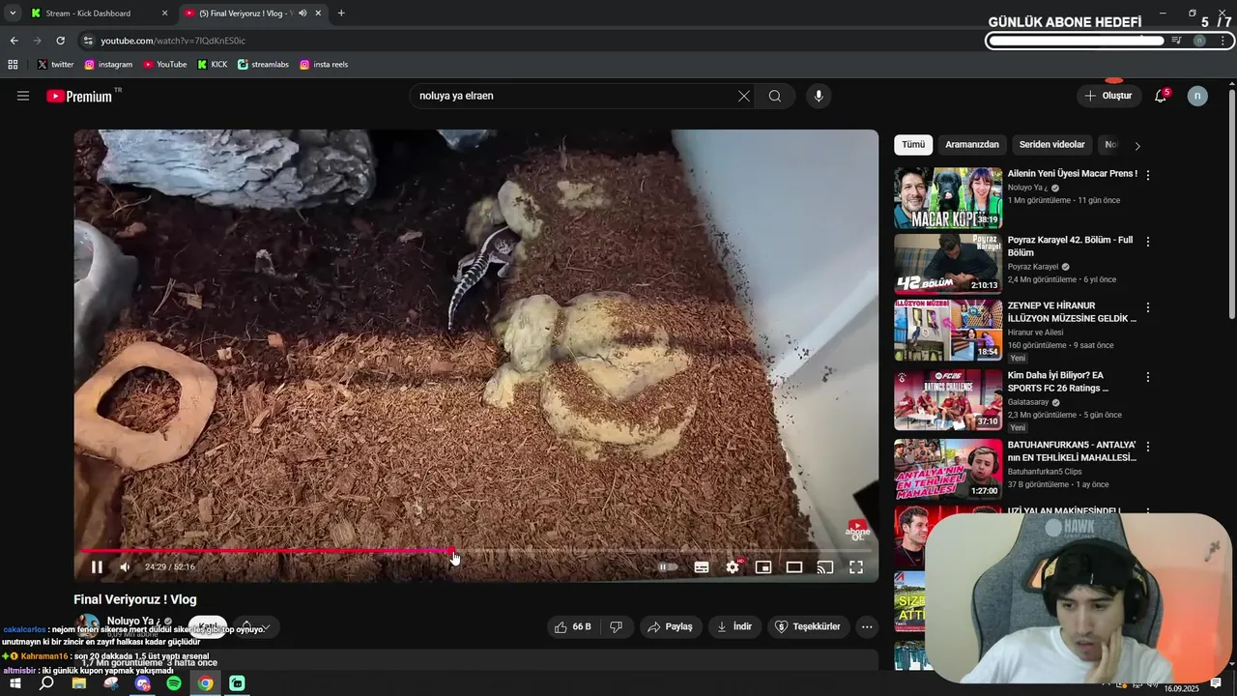
Task: Select the Final Veriyoruz ! Vlog tab
Action: coord(244,14)
